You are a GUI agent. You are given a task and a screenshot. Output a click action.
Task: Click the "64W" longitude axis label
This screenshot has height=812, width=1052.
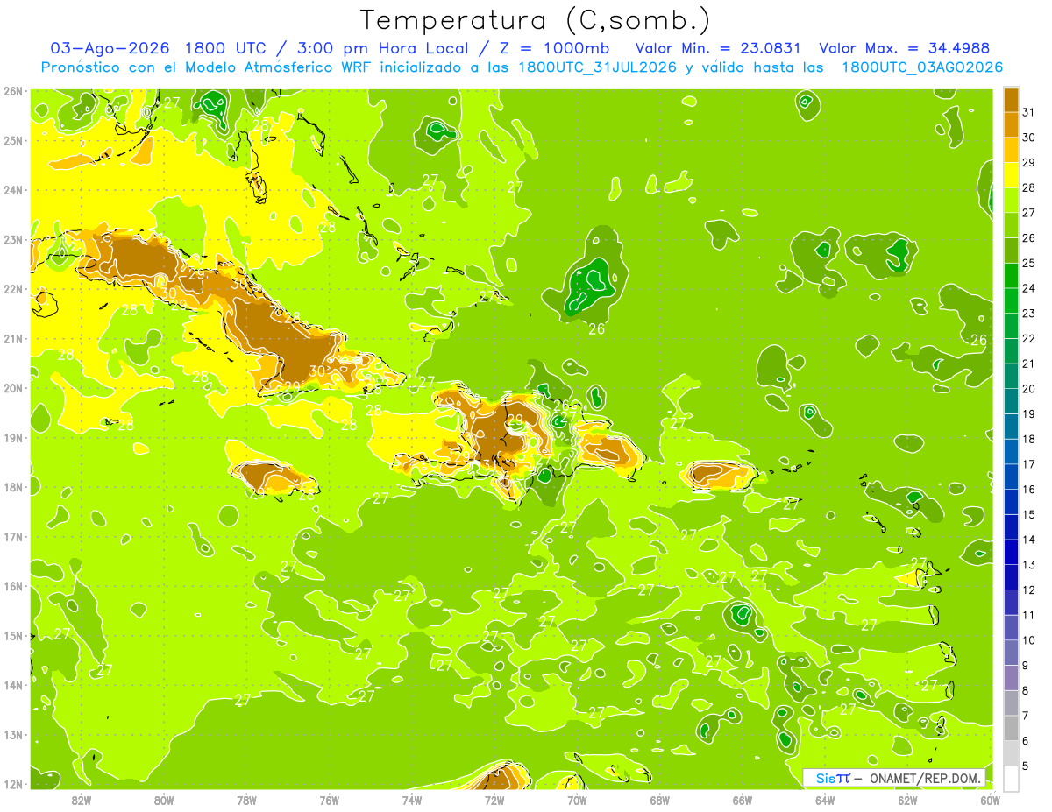(825, 800)
